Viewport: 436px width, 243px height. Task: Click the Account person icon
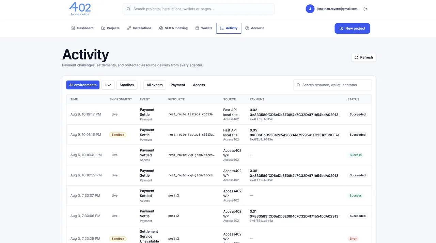pos(247,28)
